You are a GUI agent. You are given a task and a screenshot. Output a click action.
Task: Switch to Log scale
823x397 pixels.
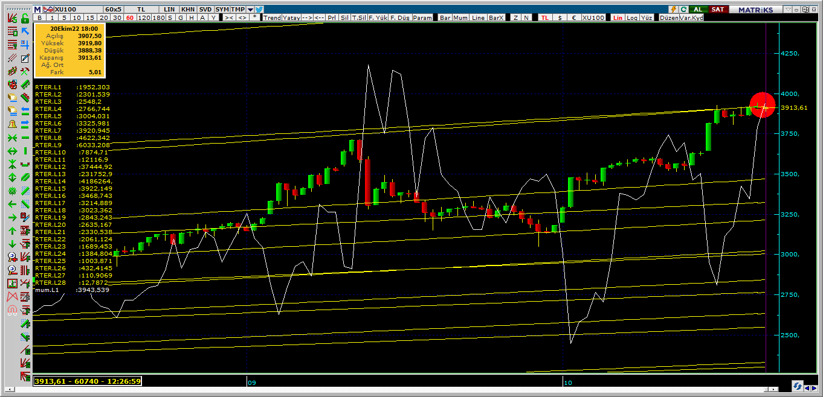coord(632,18)
